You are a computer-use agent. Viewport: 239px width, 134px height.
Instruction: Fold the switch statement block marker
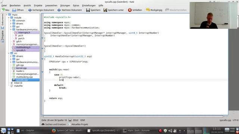click(43, 72)
